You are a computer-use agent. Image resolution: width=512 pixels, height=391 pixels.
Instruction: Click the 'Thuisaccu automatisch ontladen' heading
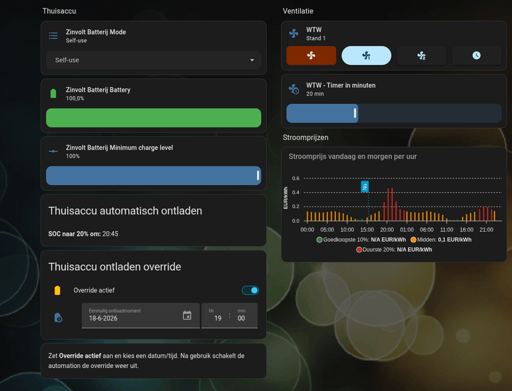(x=125, y=211)
